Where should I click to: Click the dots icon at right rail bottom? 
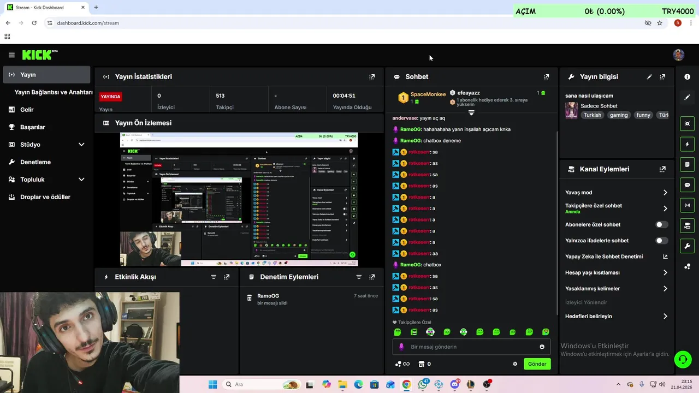point(687,266)
